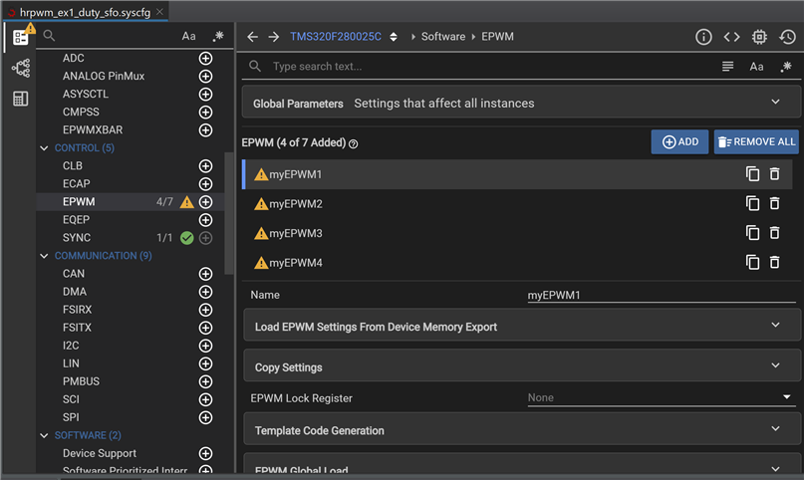
Task: Click the ADD button for EPWM
Action: pyautogui.click(x=679, y=142)
